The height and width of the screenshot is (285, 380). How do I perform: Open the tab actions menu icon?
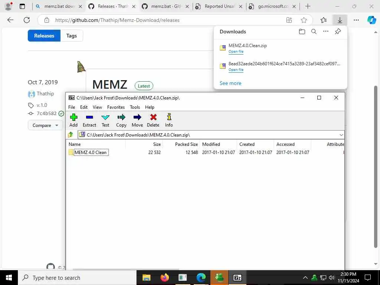click(x=22, y=6)
